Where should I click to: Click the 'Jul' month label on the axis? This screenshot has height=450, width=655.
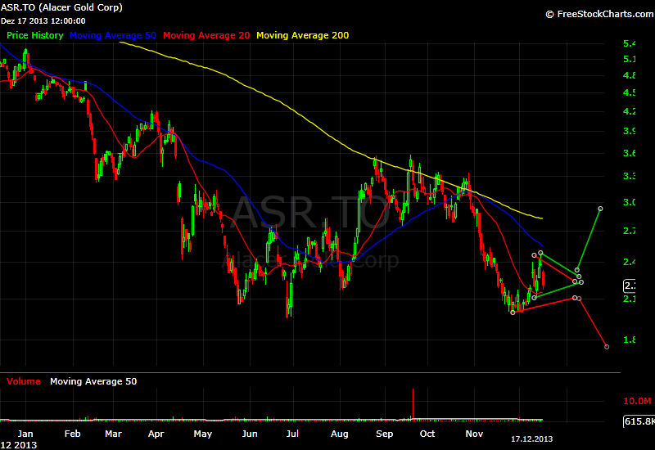pyautogui.click(x=292, y=434)
